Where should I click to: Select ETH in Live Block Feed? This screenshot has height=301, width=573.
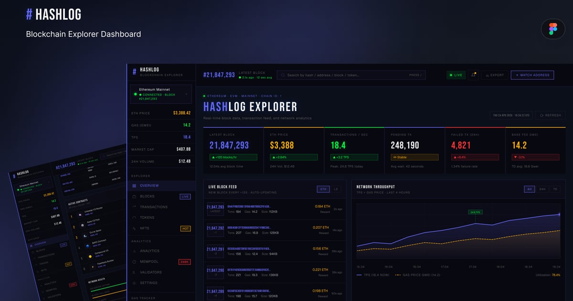point(323,189)
